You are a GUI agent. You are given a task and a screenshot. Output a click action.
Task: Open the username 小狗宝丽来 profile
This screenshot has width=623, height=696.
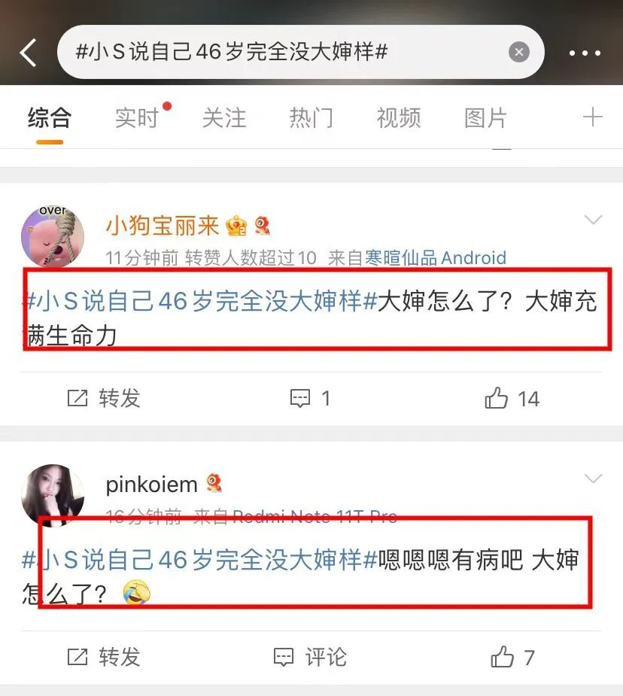click(x=163, y=226)
